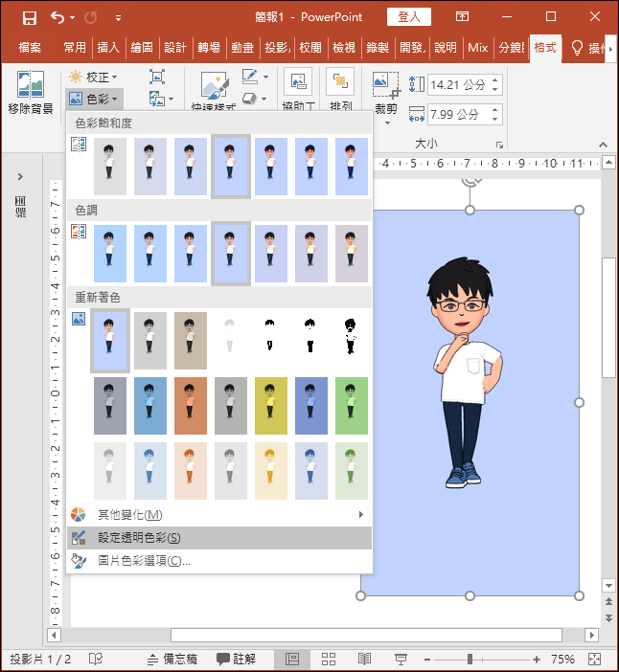The width and height of the screenshot is (619, 672).
Task: Choose the green dark recolor thumbnail
Action: pos(352,406)
